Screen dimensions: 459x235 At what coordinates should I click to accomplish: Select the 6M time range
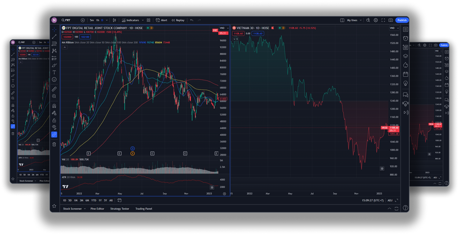[x=87, y=200]
